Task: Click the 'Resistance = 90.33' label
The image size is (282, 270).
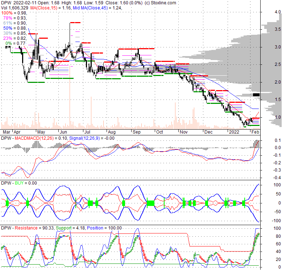Action: point(34,228)
